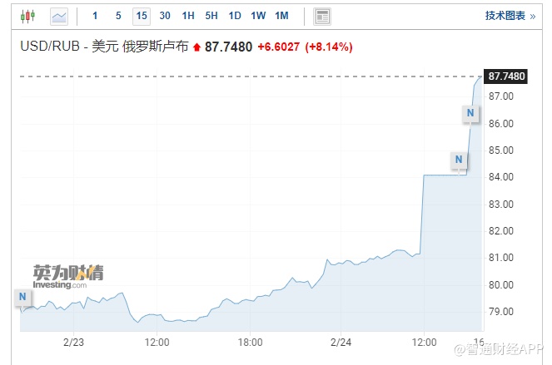Select the 1M timeframe
552x365 pixels.
(281, 16)
